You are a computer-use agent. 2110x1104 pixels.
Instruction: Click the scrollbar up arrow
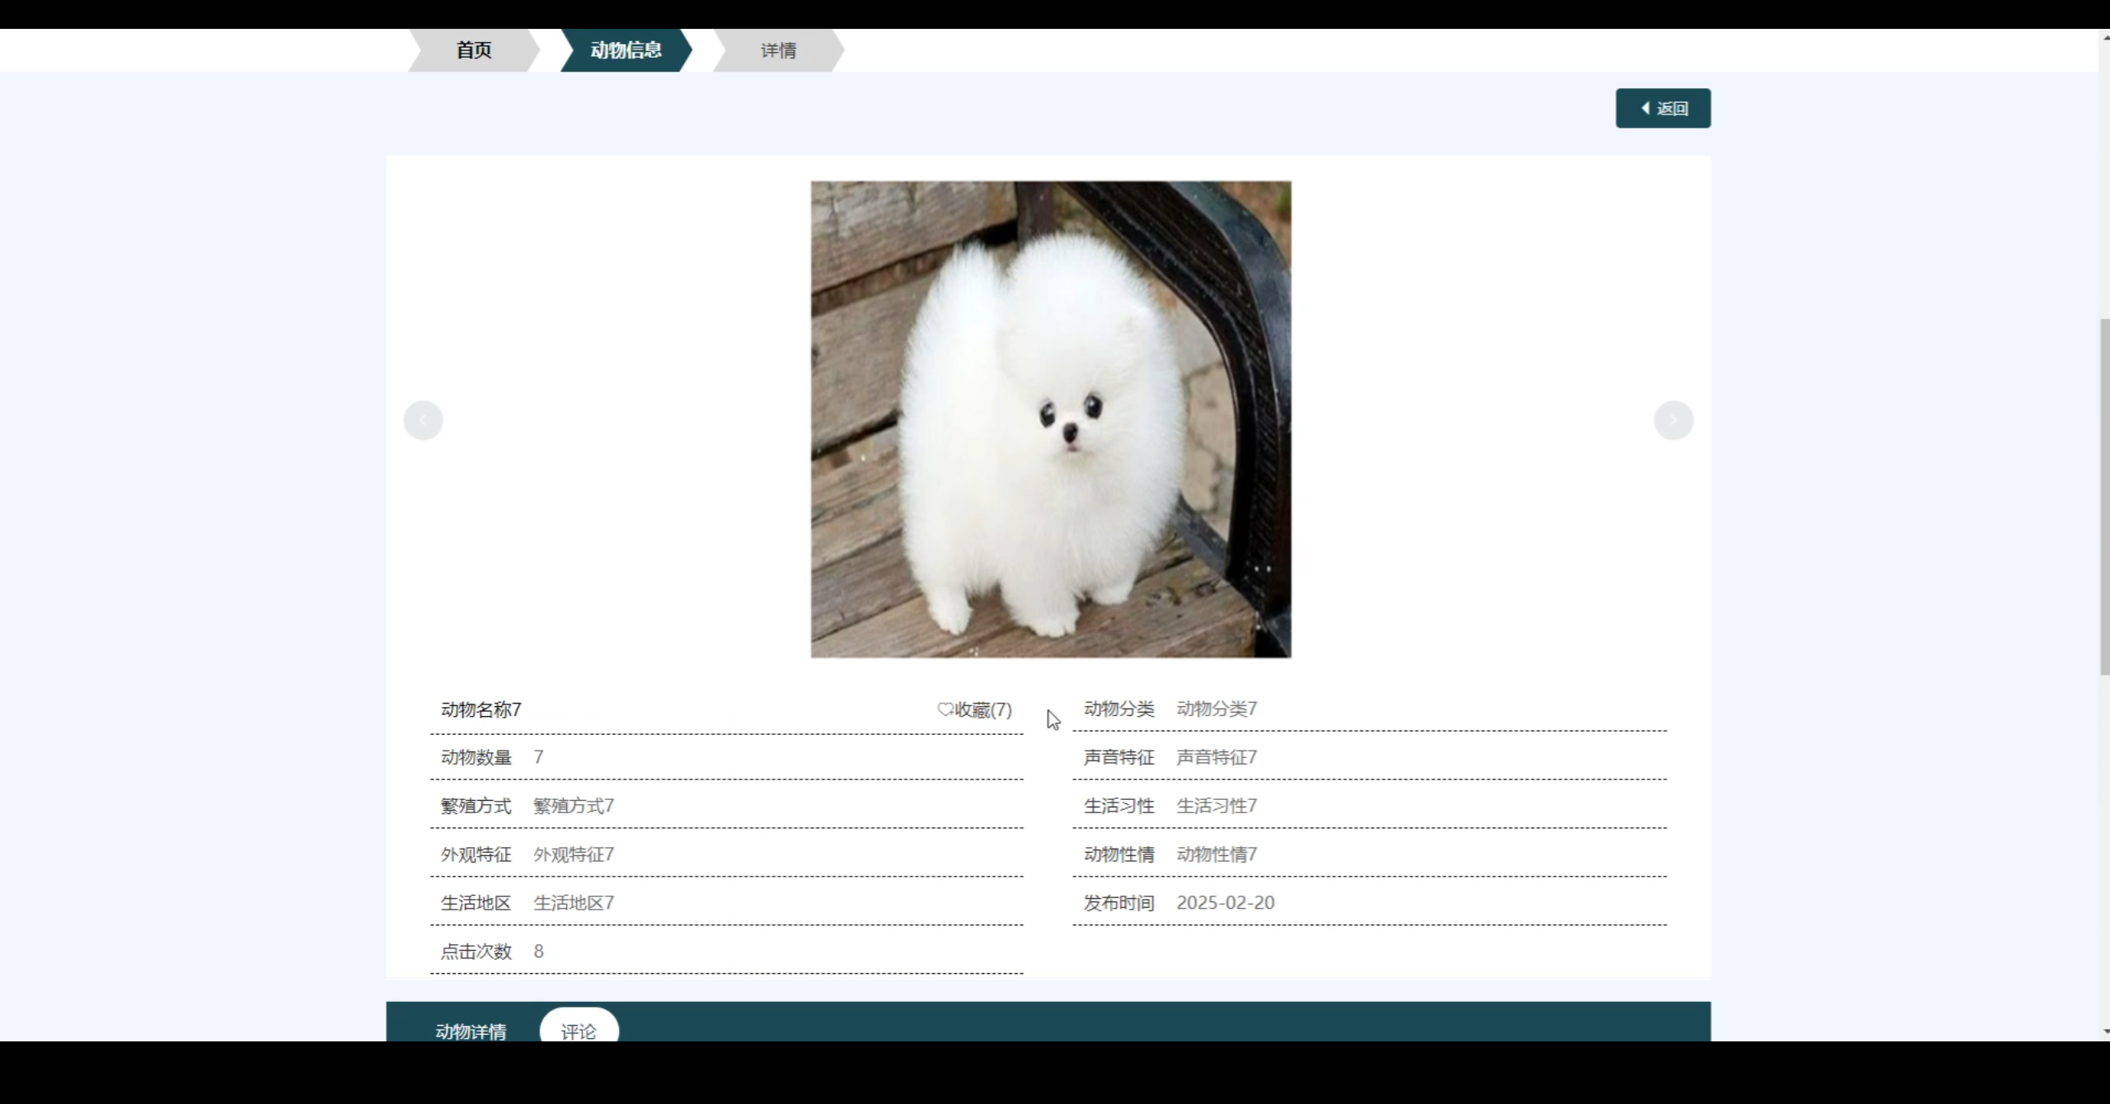click(x=2103, y=36)
